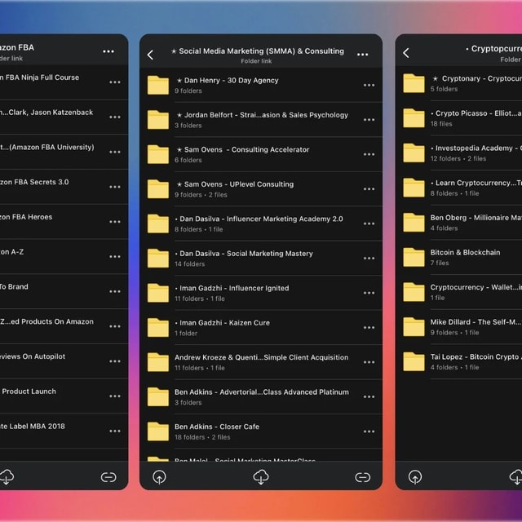Select Jordan Belfort Sales Psychology folder name
This screenshot has height=522, width=522.
[263, 115]
